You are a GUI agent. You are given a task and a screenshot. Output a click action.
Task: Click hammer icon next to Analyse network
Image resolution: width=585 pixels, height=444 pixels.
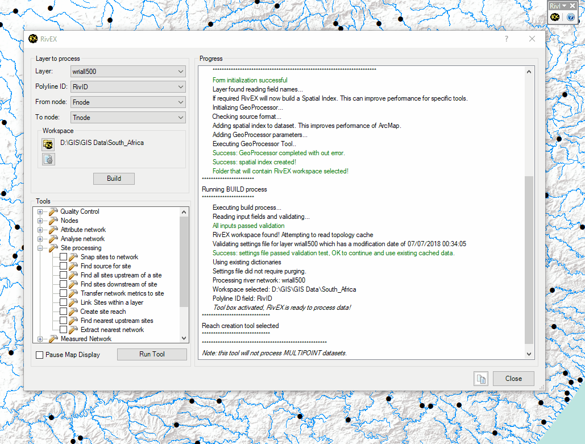[53, 239]
